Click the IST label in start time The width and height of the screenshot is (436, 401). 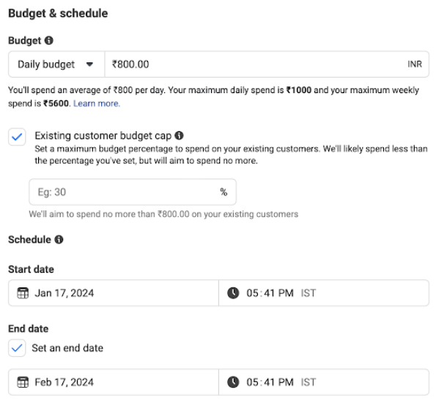(308, 293)
